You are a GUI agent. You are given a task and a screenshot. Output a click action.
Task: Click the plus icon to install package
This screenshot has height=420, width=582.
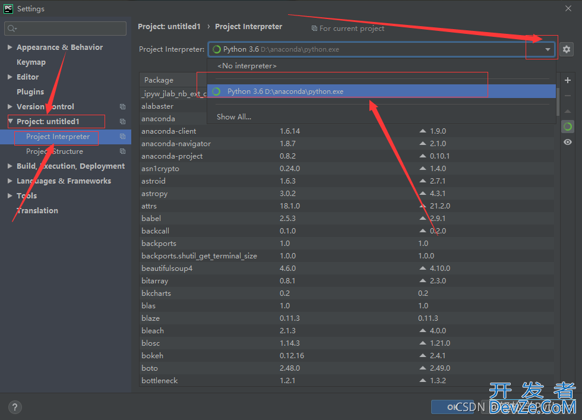click(568, 80)
